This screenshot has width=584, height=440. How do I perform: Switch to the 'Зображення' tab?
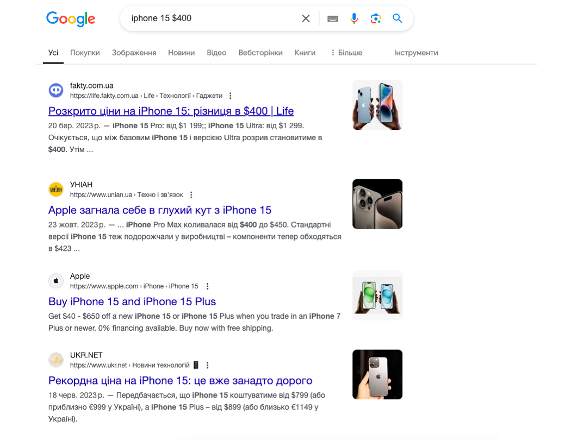(x=134, y=53)
